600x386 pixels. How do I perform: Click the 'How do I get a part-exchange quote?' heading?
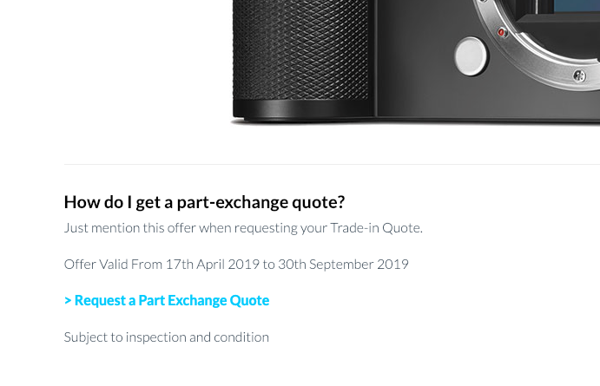pyautogui.click(x=204, y=202)
